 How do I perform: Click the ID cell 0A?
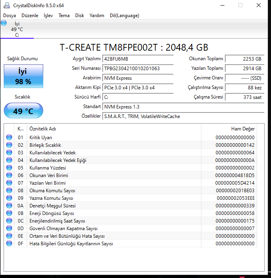pos(20,206)
